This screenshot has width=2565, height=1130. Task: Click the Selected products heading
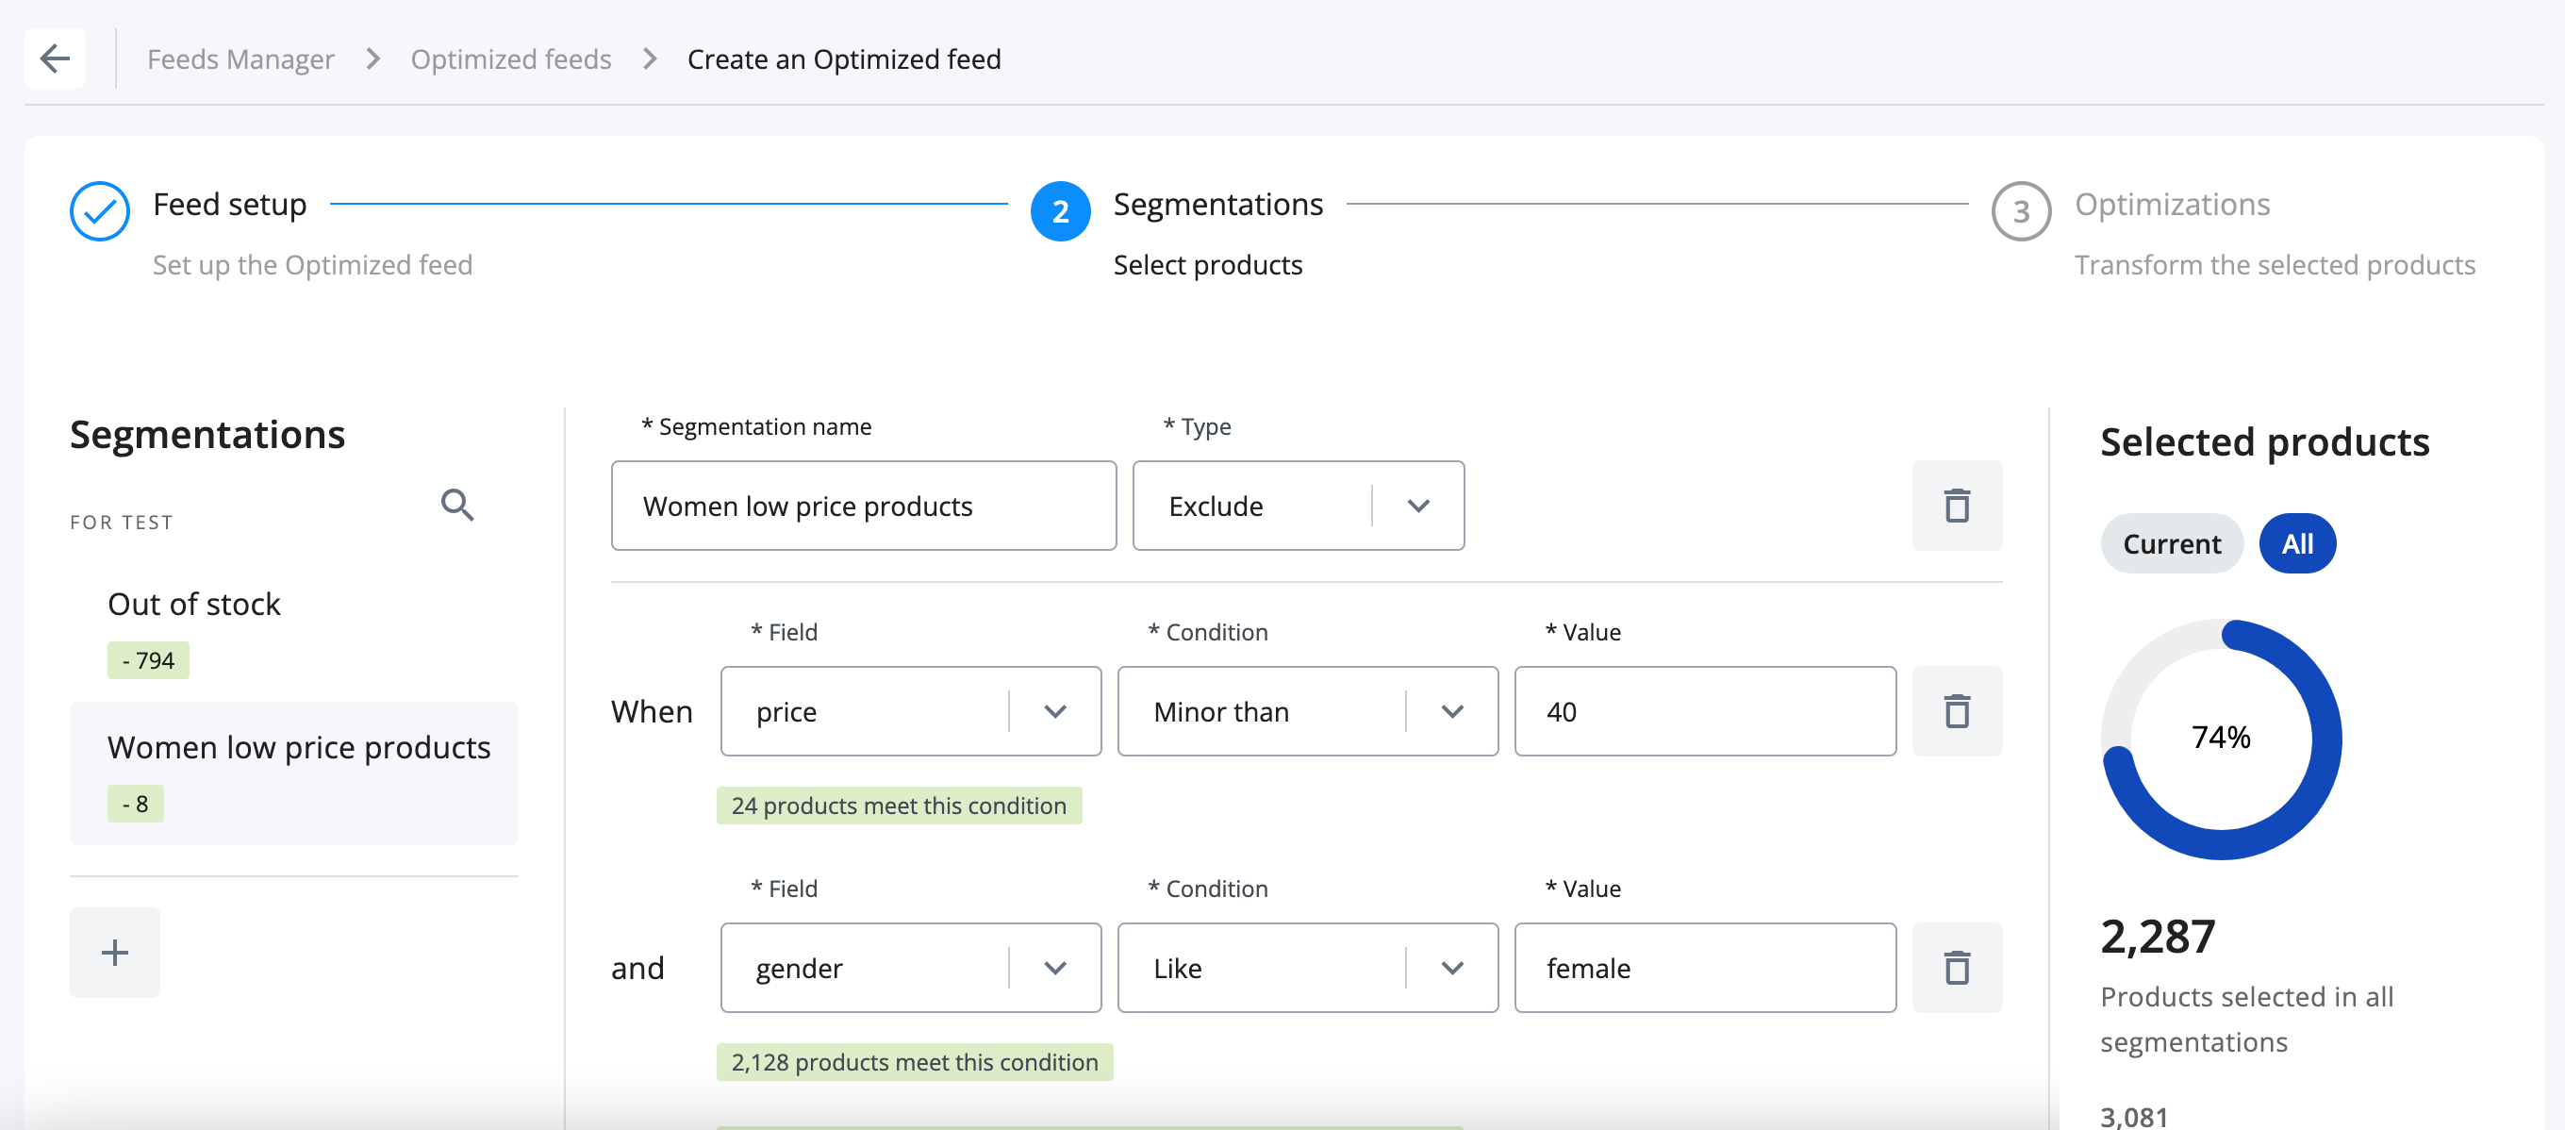2264,442
